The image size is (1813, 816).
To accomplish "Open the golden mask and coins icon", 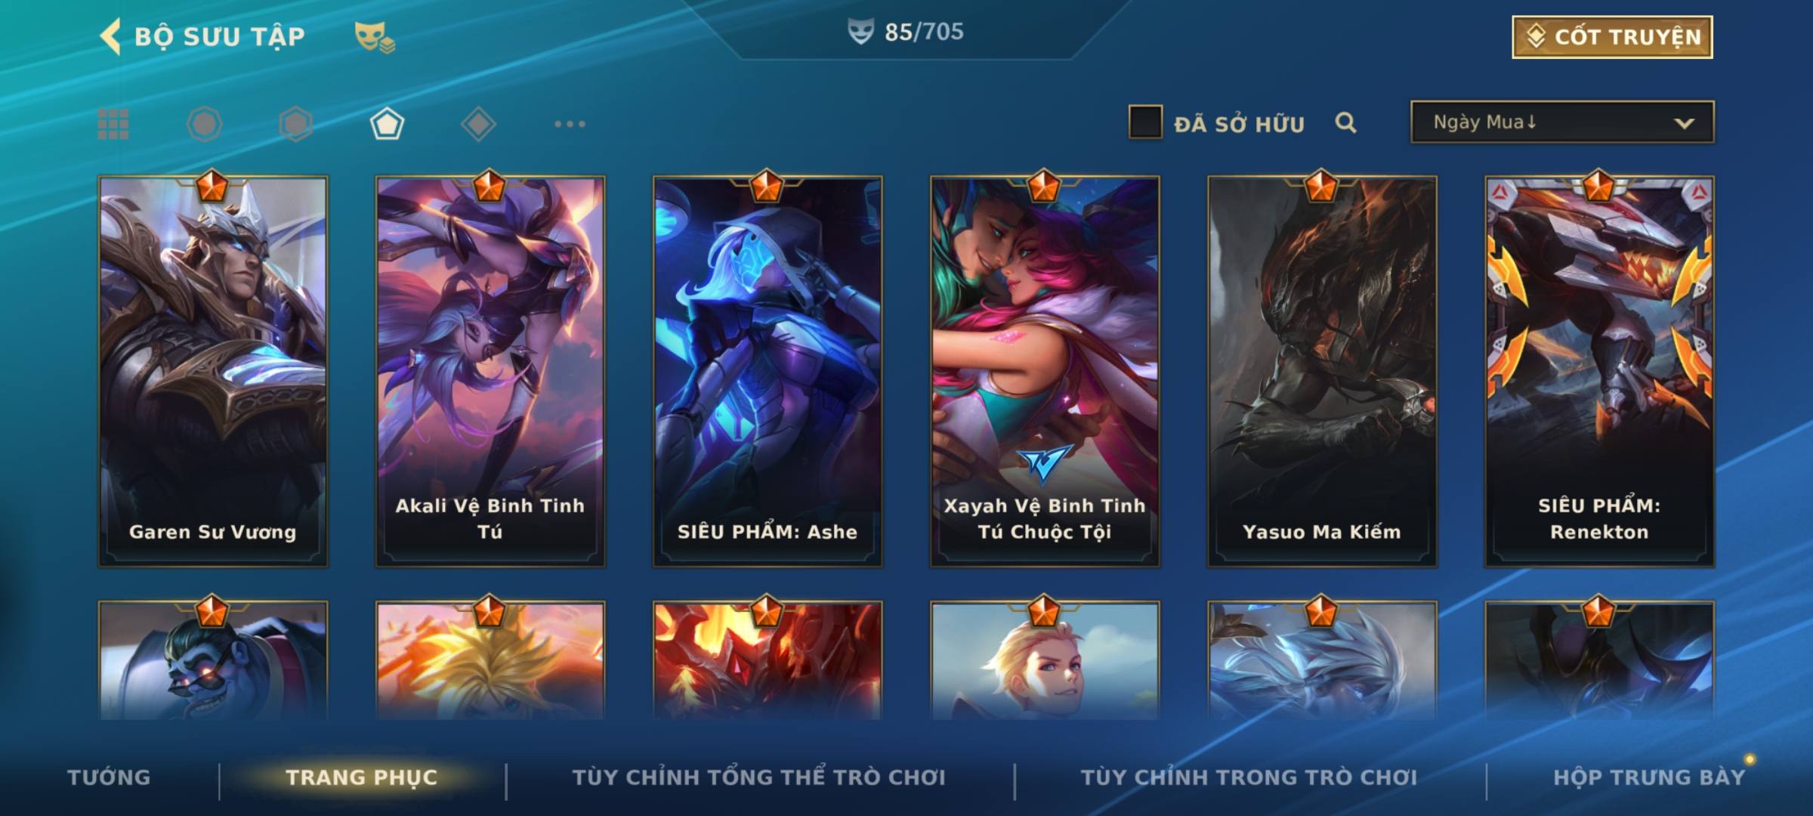I will point(375,37).
